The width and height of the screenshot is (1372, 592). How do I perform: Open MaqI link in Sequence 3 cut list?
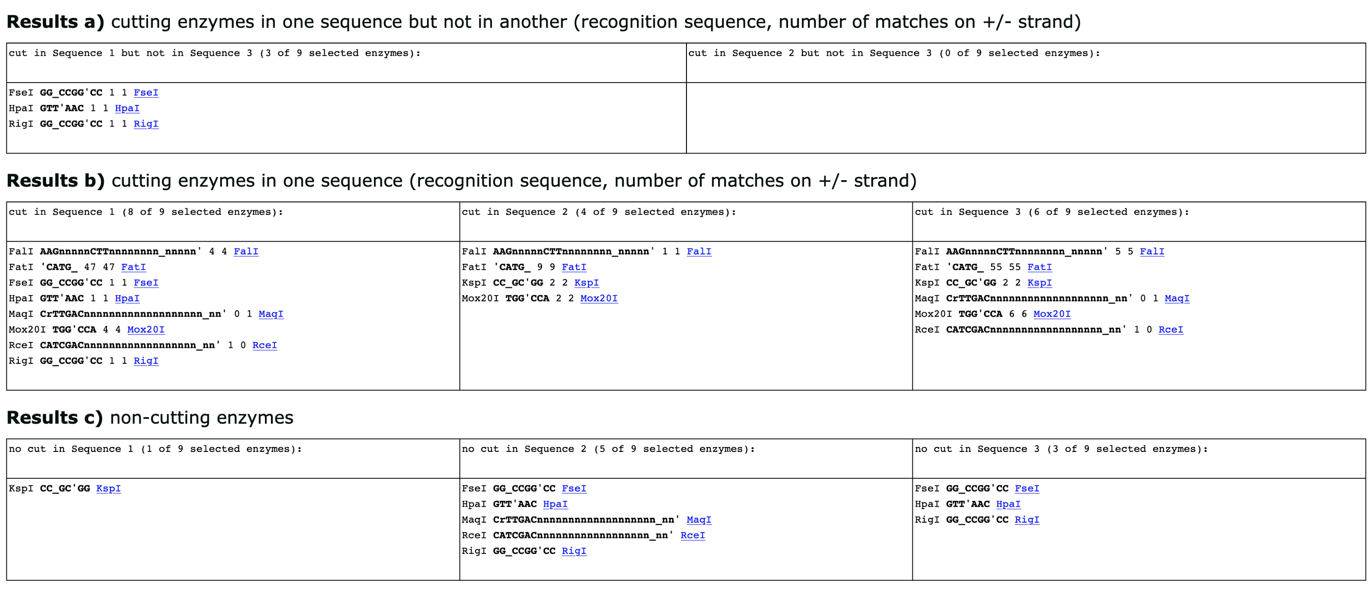[x=1177, y=298]
